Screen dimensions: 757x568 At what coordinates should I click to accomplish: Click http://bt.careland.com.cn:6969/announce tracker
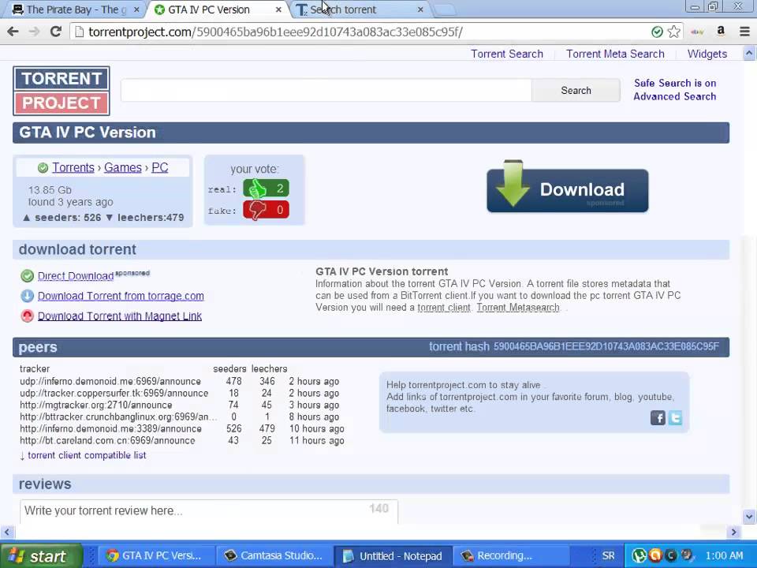(x=107, y=440)
